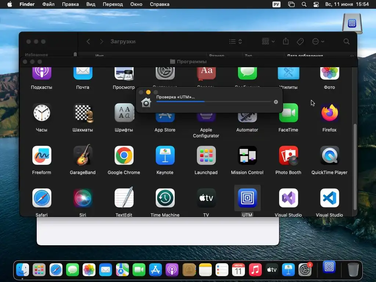Open the Файл menu
376x282 pixels.
[48, 4]
